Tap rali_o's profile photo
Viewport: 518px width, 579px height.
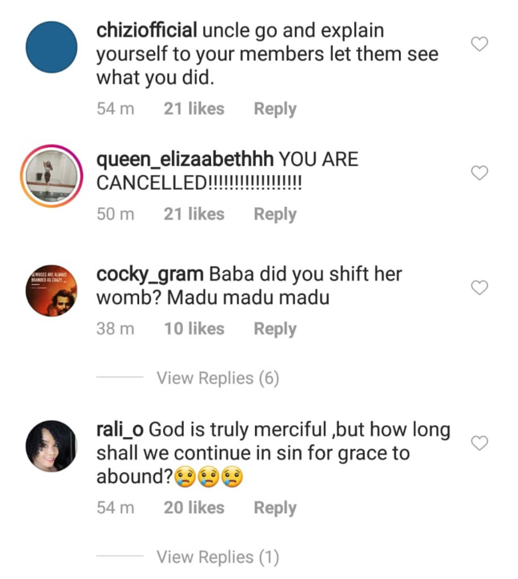tap(51, 446)
